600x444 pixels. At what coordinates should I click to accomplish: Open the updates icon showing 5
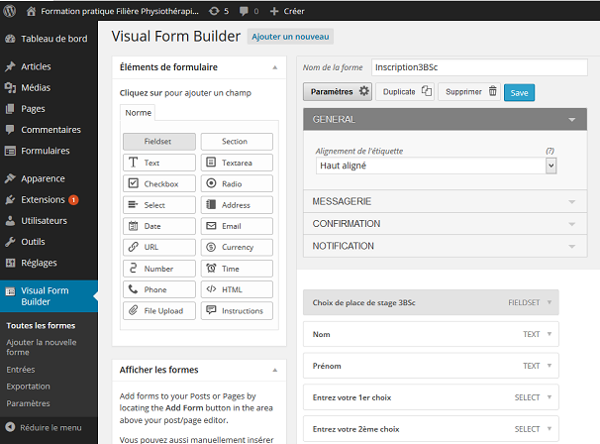[x=219, y=10]
